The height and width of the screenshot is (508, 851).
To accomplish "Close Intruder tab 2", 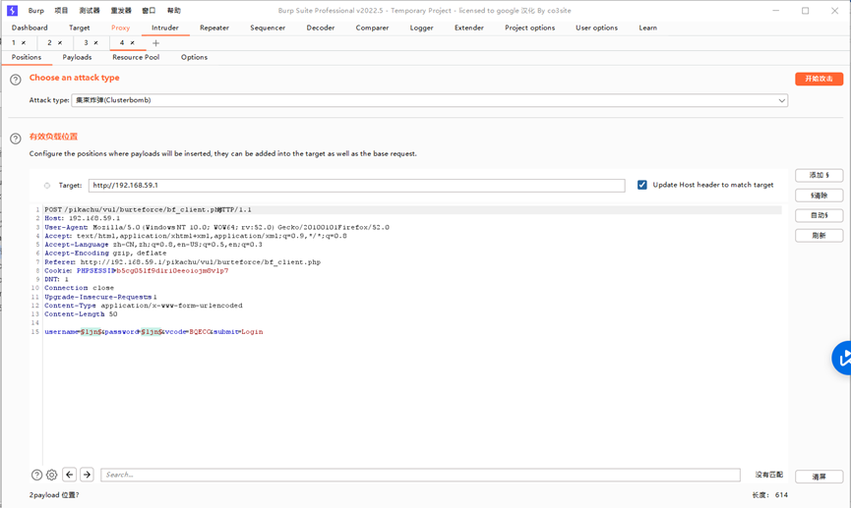I will (x=60, y=43).
